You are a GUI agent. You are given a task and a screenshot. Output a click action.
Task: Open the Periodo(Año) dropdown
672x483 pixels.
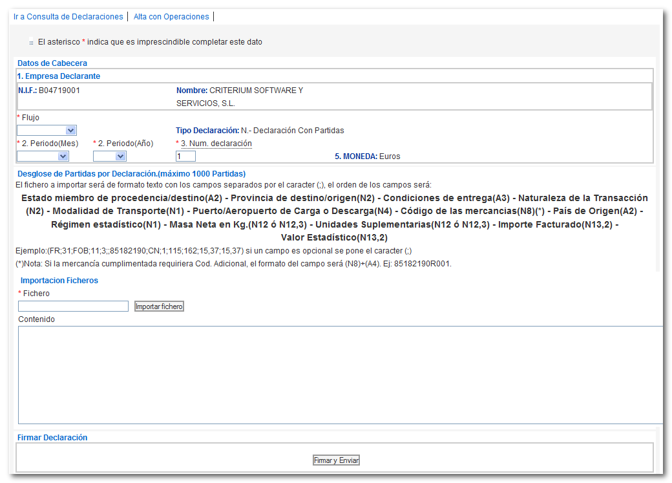coord(109,156)
